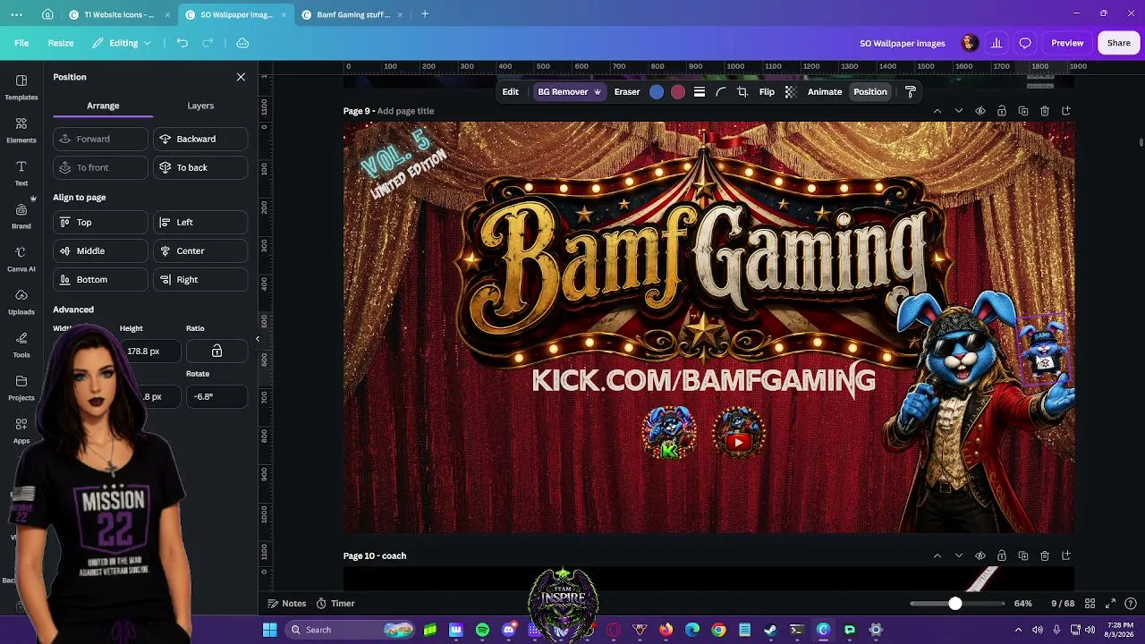Open the Apps sidebar panel

[x=21, y=430]
